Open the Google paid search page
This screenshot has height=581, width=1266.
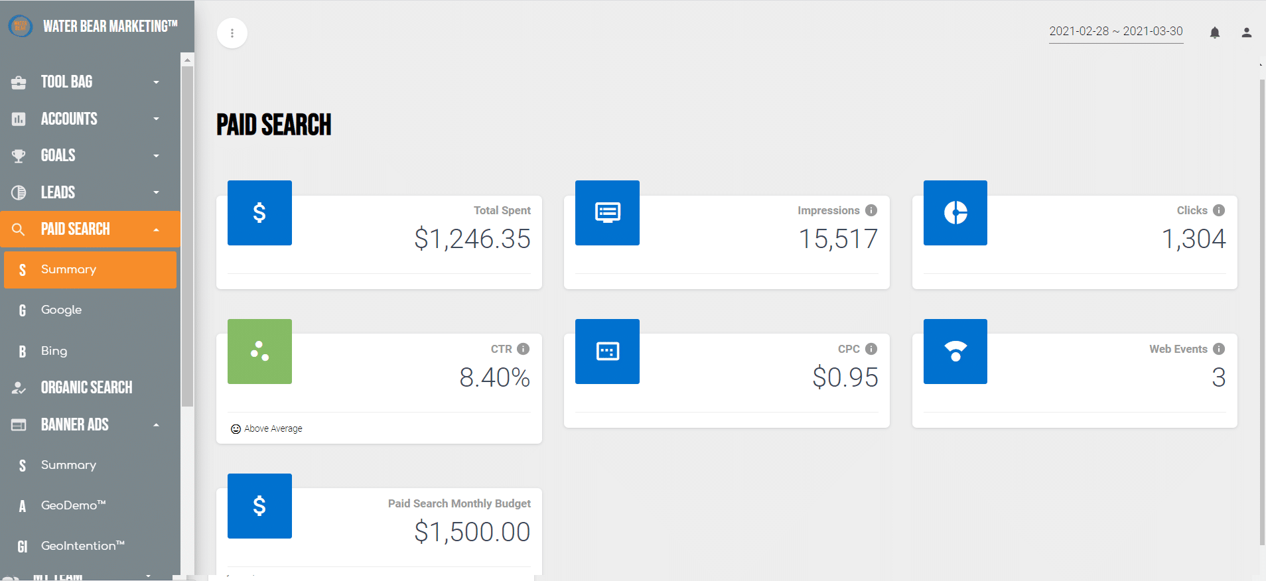tap(90, 310)
